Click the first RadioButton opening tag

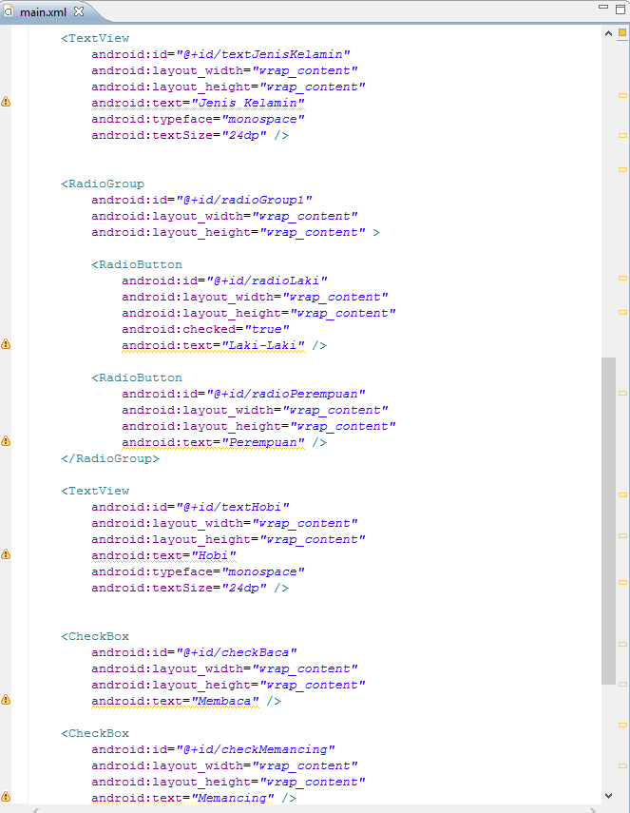click(x=137, y=264)
